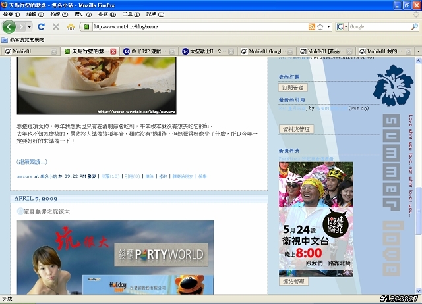Open the search engine selector dropdown
Screen dimensions: 422x304
[x=342, y=26]
